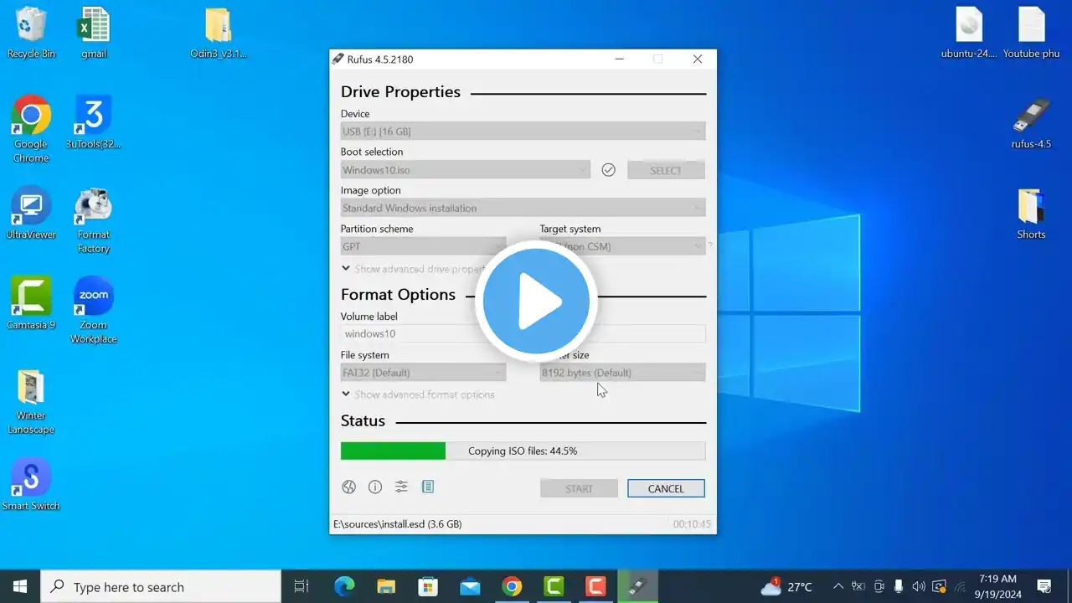Open File system dropdown showing FAT32

423,373
